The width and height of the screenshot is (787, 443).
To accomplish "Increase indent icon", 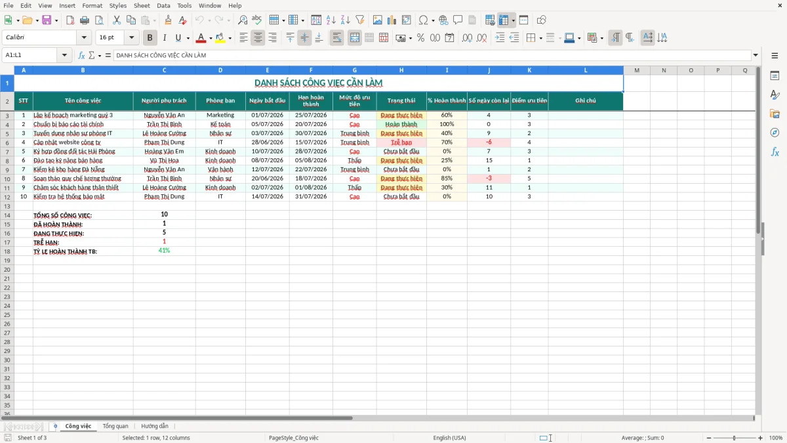I will (500, 38).
